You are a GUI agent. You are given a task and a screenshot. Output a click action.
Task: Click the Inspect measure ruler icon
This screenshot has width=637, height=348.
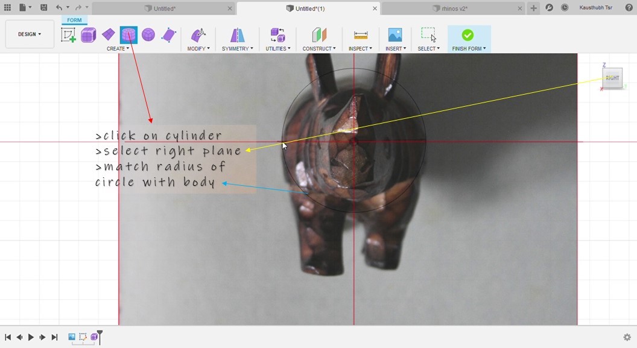point(360,36)
